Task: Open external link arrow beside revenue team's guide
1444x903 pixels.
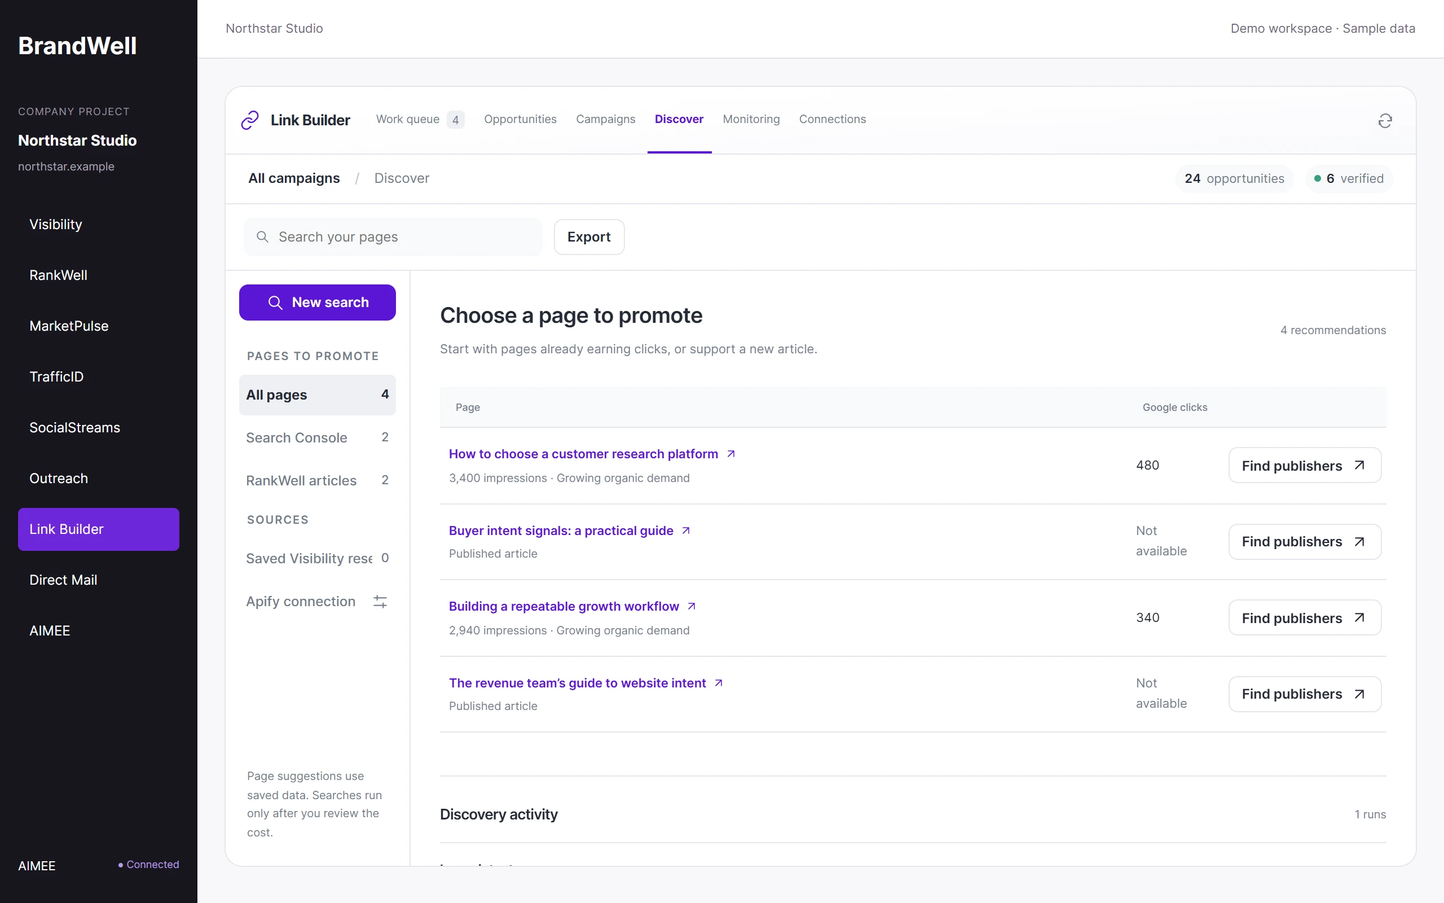Action: pos(719,683)
